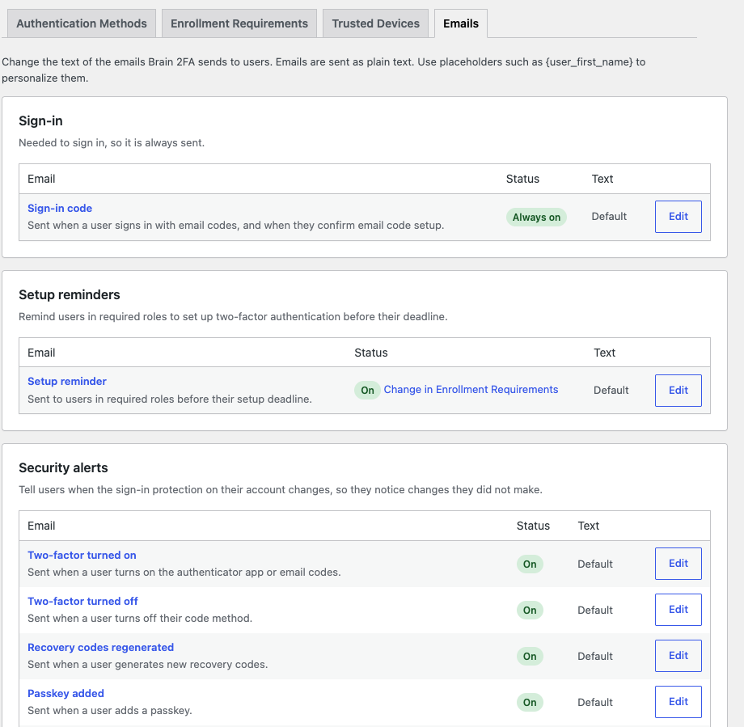Click On badge for Two-factor turned on

[x=530, y=564]
